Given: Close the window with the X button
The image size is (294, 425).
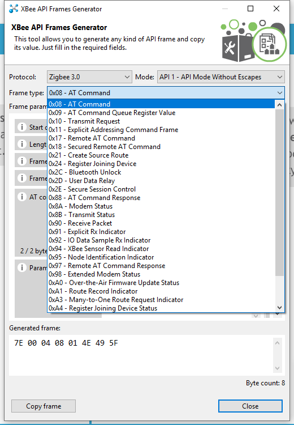Looking at the screenshot, I should coord(276,8).
